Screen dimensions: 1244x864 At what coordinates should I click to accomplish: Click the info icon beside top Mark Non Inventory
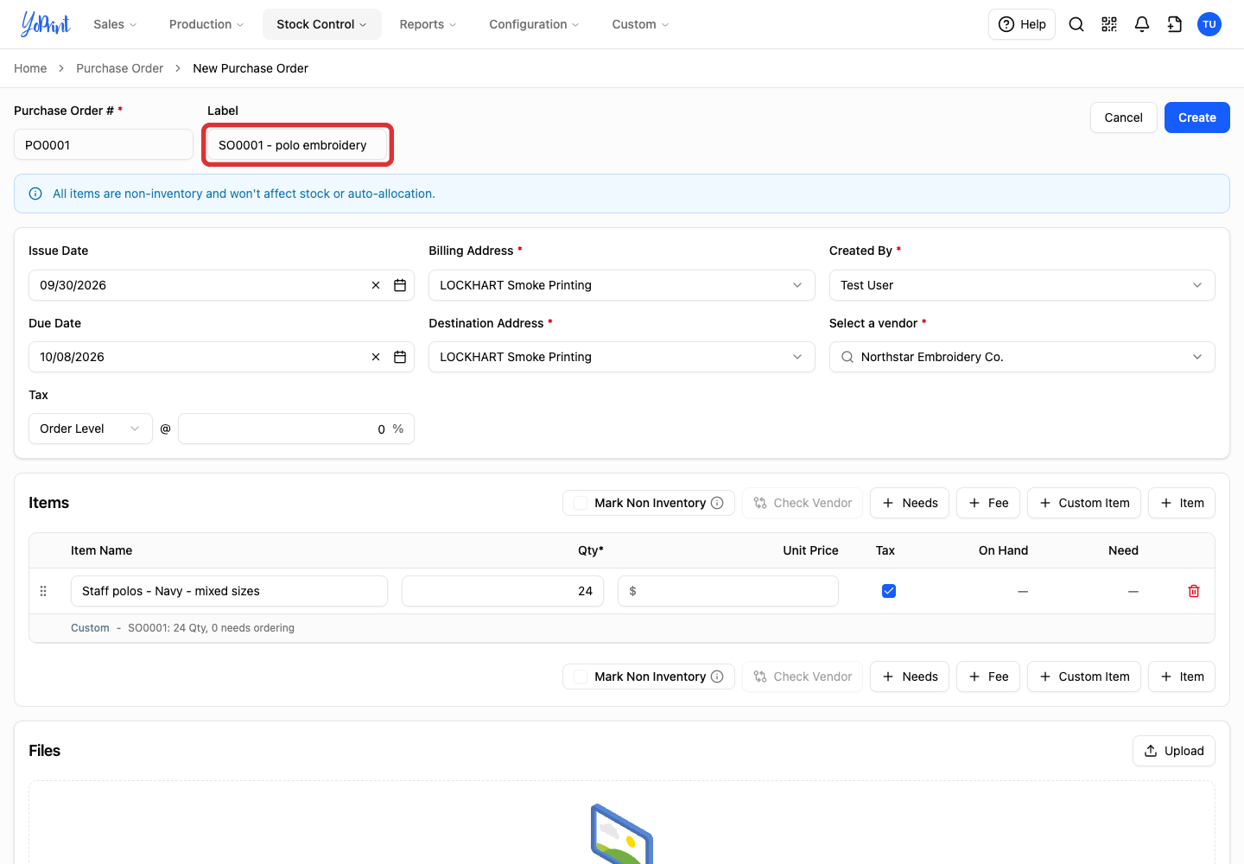(717, 503)
